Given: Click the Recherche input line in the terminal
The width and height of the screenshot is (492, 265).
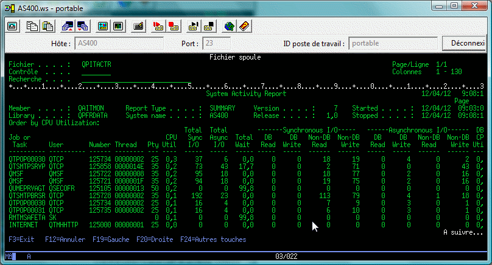Looking at the screenshot, I should click(136, 79).
